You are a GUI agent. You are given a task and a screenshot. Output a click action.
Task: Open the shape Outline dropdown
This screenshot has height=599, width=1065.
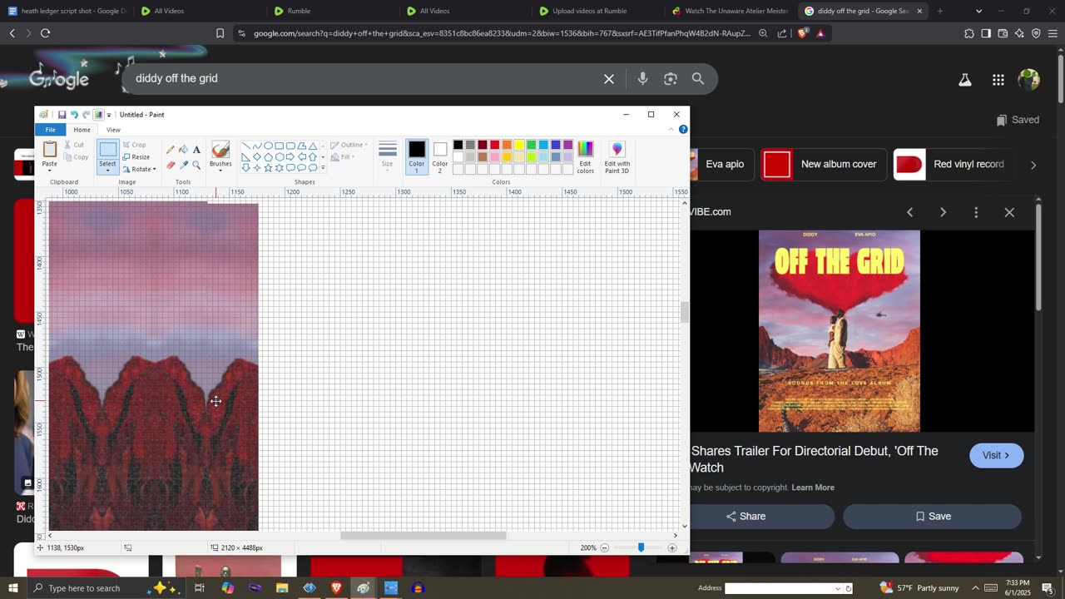pyautogui.click(x=349, y=145)
